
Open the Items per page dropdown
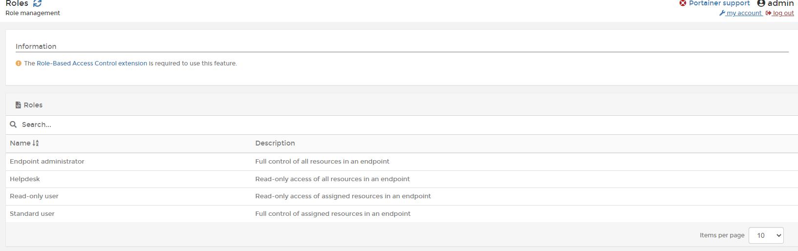tap(766, 235)
